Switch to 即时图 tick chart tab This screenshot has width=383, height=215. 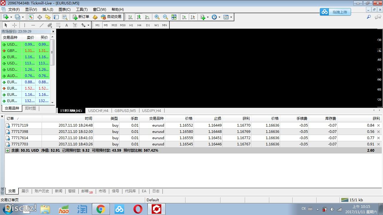tap(30, 108)
